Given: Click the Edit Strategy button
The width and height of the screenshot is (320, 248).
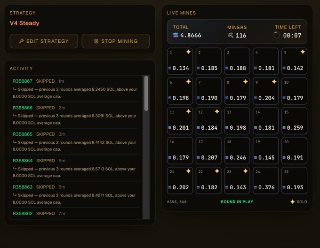Looking at the screenshot, I should (x=44, y=41).
